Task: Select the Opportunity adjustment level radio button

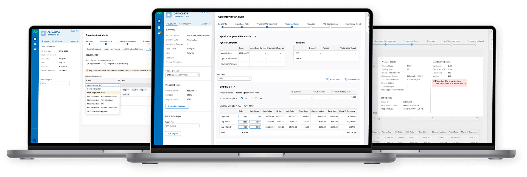Action: pyautogui.click(x=88, y=64)
